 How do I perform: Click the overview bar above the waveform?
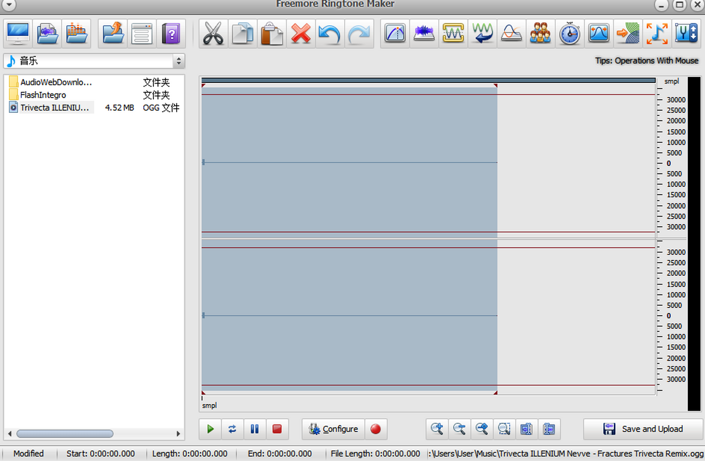click(x=428, y=81)
